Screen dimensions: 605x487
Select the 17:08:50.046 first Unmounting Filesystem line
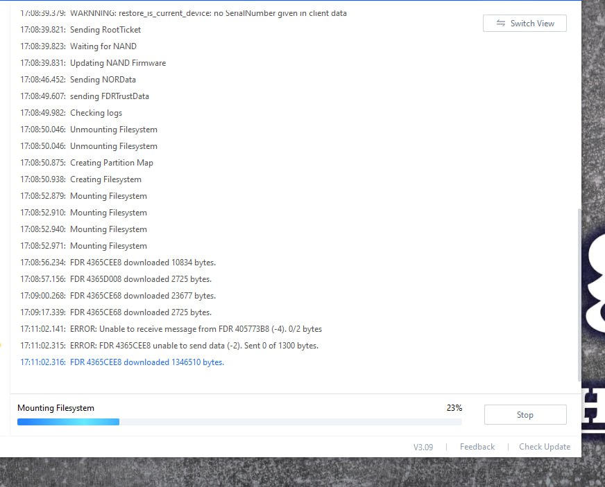click(89, 130)
